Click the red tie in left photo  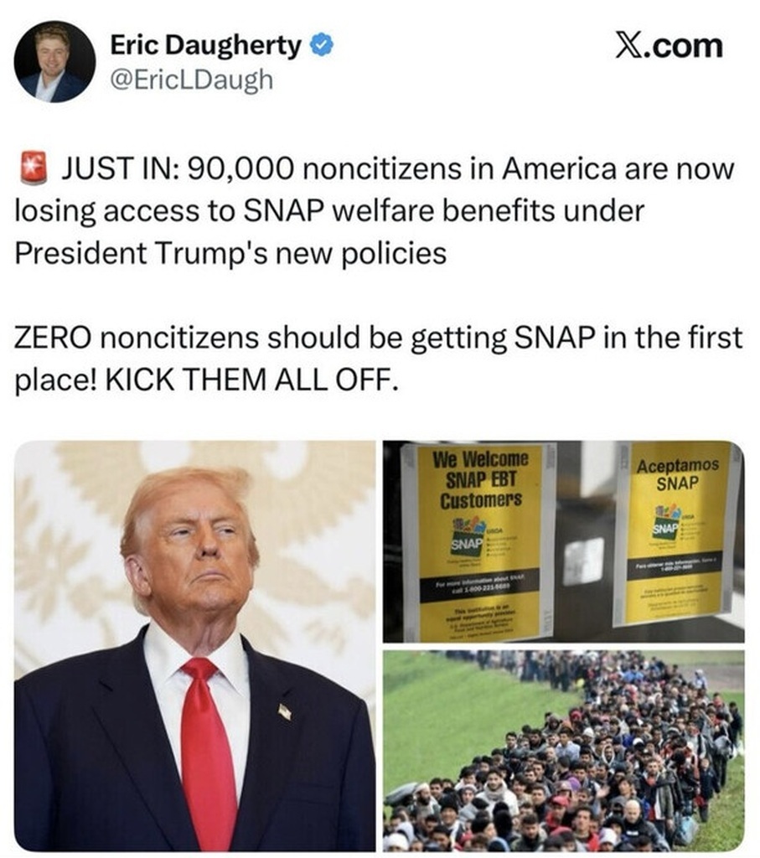tap(208, 754)
